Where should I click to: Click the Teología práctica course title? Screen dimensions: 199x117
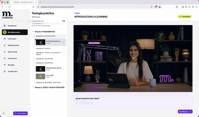coord(43,13)
